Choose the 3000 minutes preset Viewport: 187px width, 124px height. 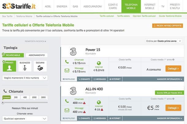[43, 97]
